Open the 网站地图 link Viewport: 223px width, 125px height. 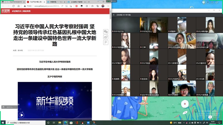click(x=26, y=11)
